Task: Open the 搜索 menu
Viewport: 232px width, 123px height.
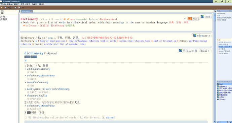Action: 22,4
